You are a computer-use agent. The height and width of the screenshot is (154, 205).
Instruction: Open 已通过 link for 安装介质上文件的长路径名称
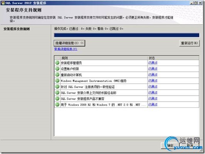[x=153, y=93]
